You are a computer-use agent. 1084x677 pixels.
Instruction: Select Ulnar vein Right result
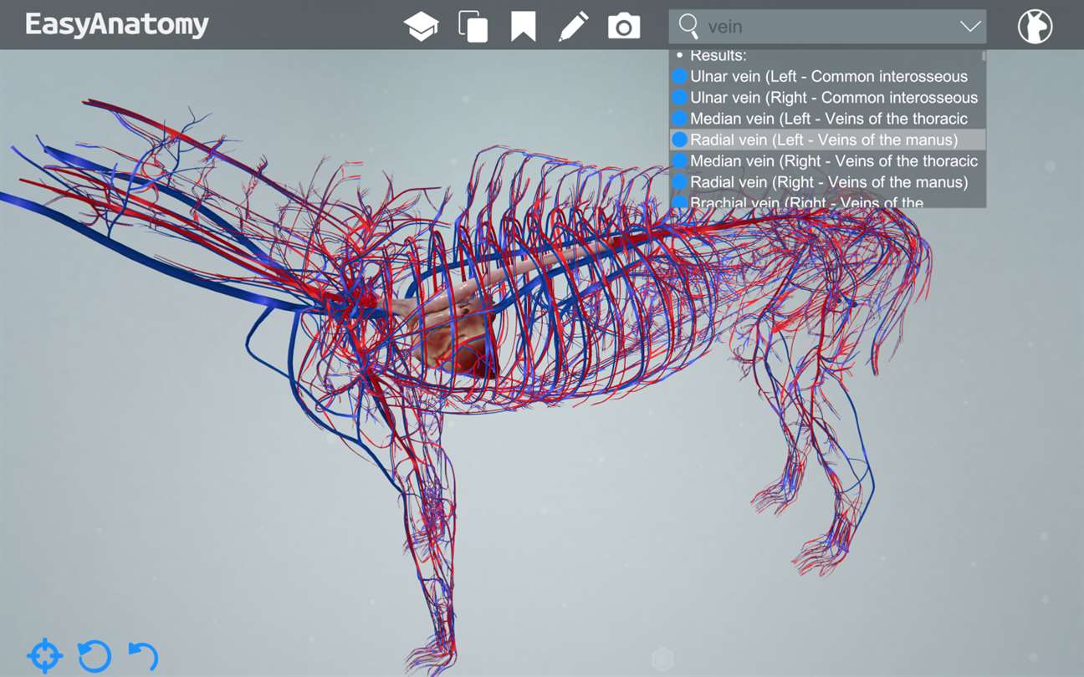(x=827, y=97)
